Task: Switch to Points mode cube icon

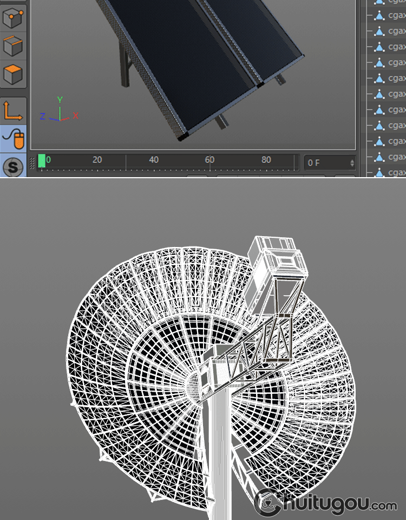Action: point(14,18)
